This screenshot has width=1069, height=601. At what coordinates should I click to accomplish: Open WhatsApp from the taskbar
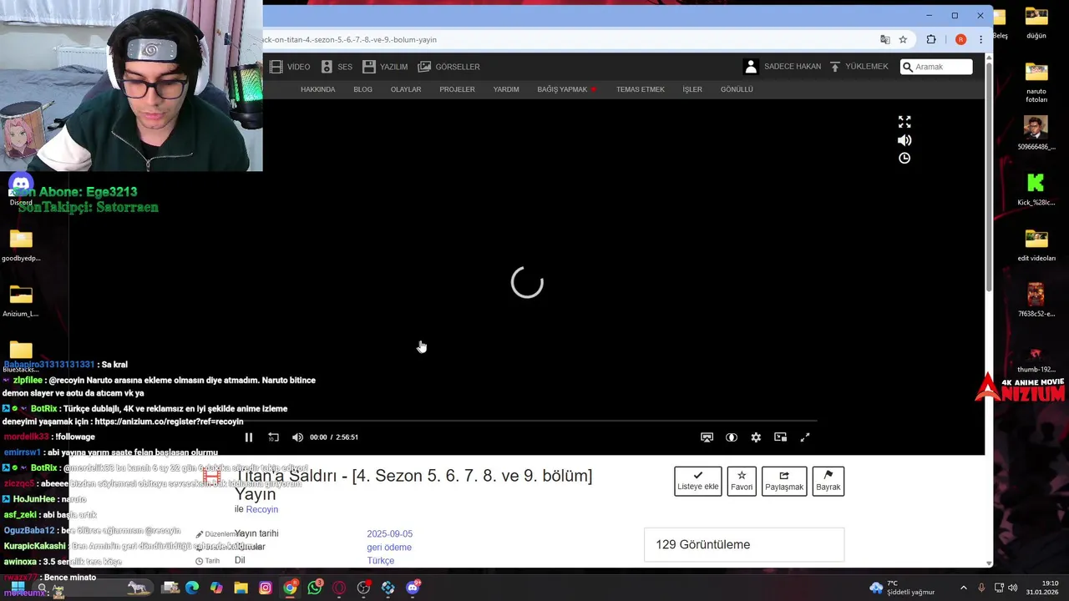(315, 588)
